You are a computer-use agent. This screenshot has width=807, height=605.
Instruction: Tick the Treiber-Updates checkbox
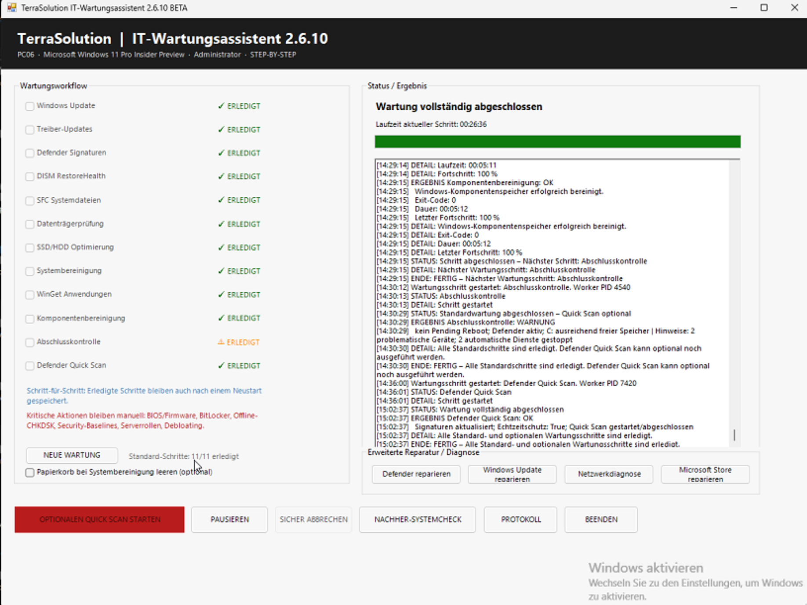click(x=29, y=130)
